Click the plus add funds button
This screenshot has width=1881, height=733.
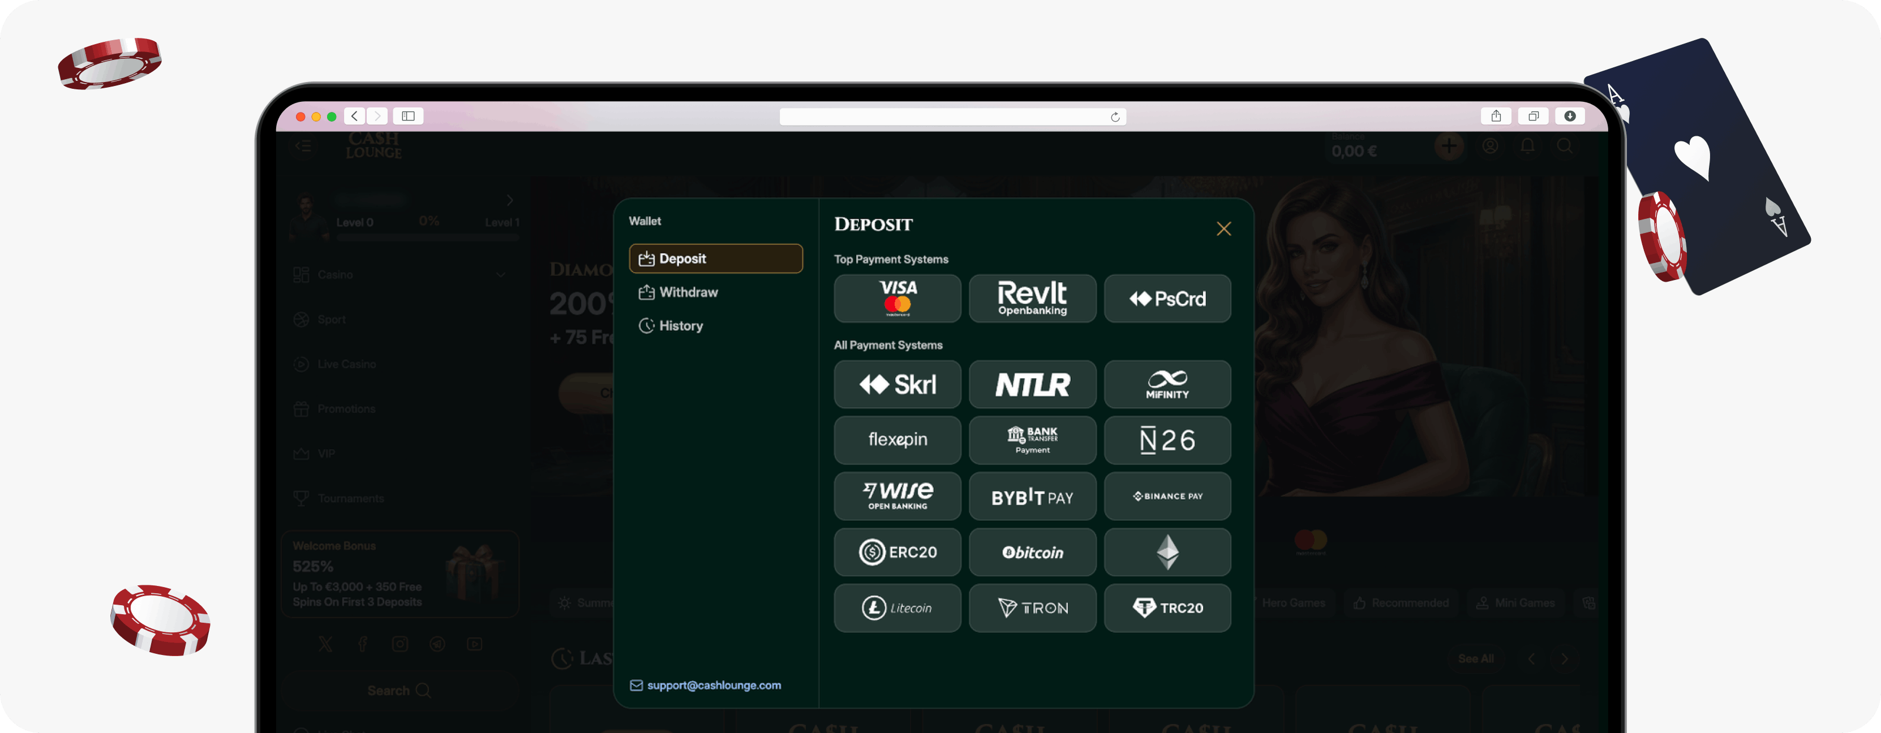coord(1449,146)
